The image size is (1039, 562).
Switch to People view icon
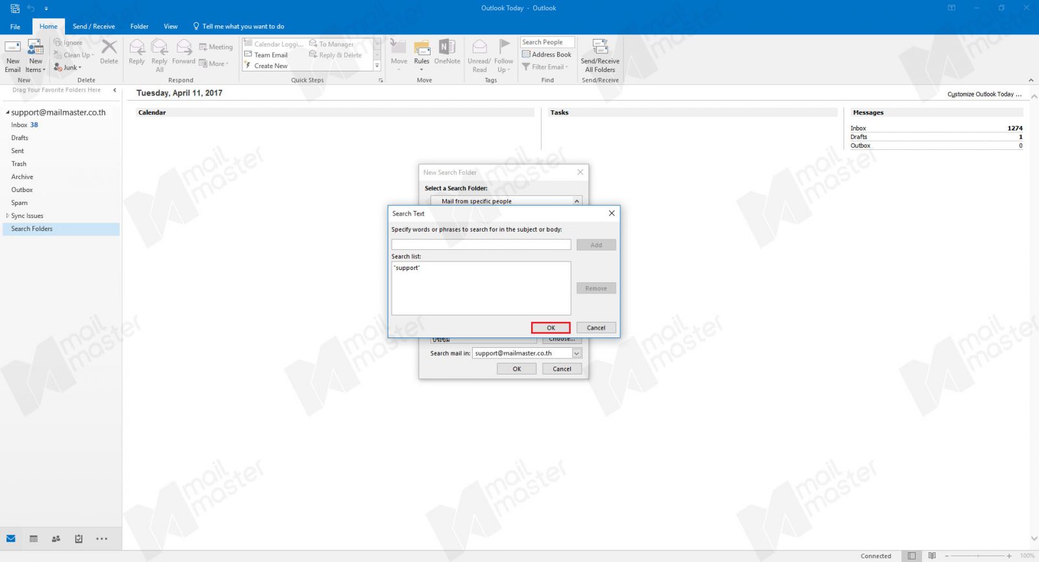56,539
